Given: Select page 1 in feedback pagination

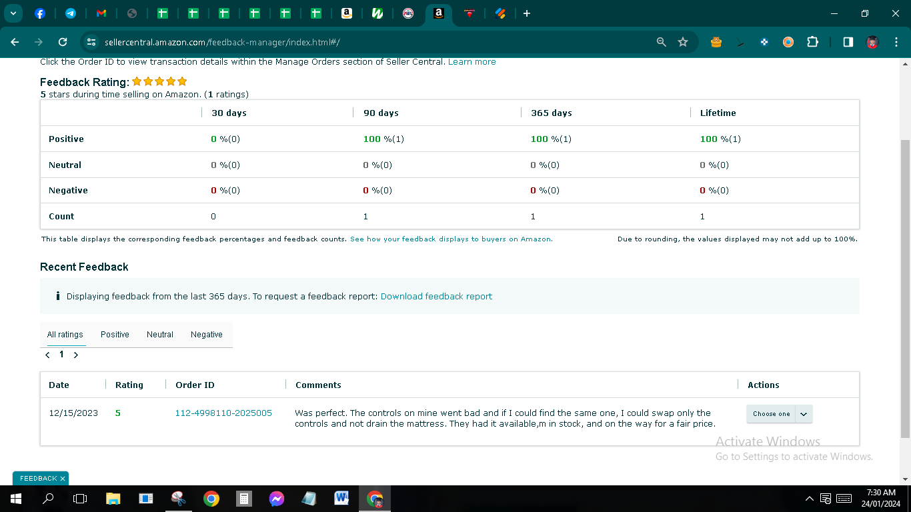Looking at the screenshot, I should tap(61, 355).
